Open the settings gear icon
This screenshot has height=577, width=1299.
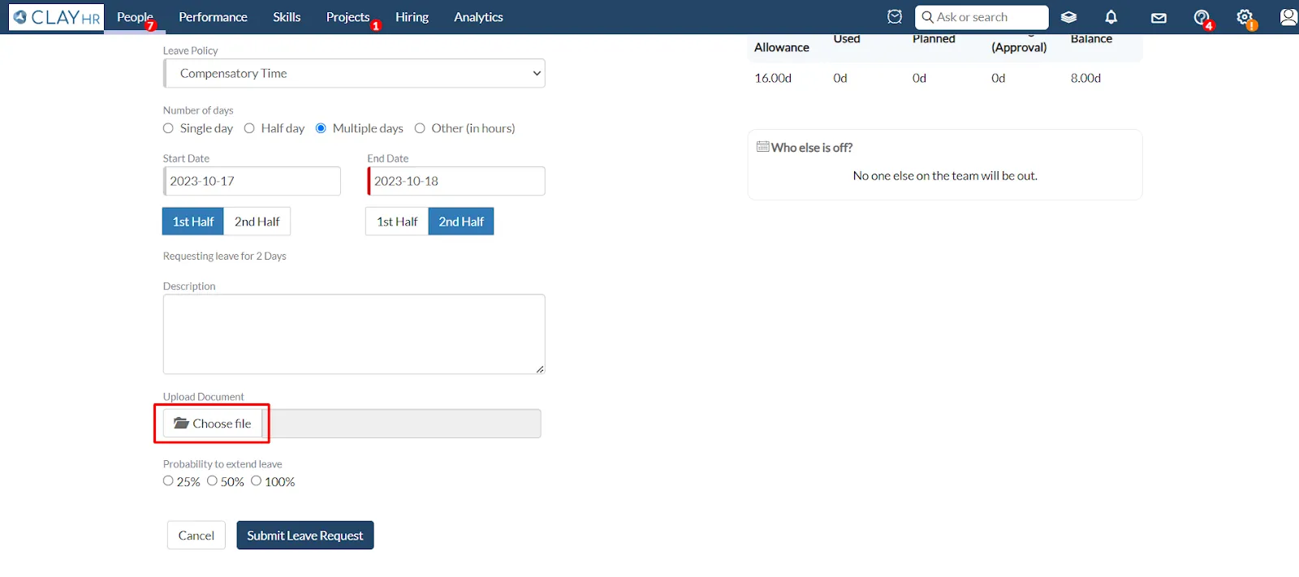coord(1245,17)
